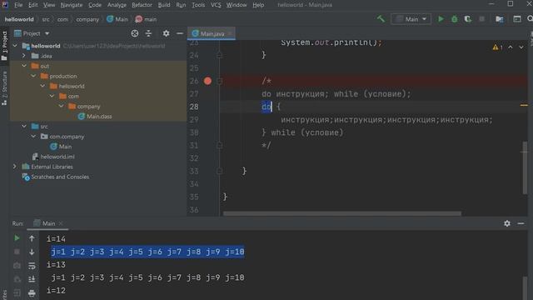Click the editor horizontal scrollbar
Viewport: 533px width, 300px height.
342,213
